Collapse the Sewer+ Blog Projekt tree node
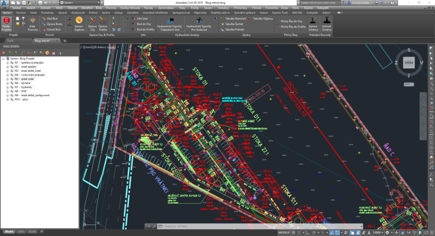 (3, 59)
